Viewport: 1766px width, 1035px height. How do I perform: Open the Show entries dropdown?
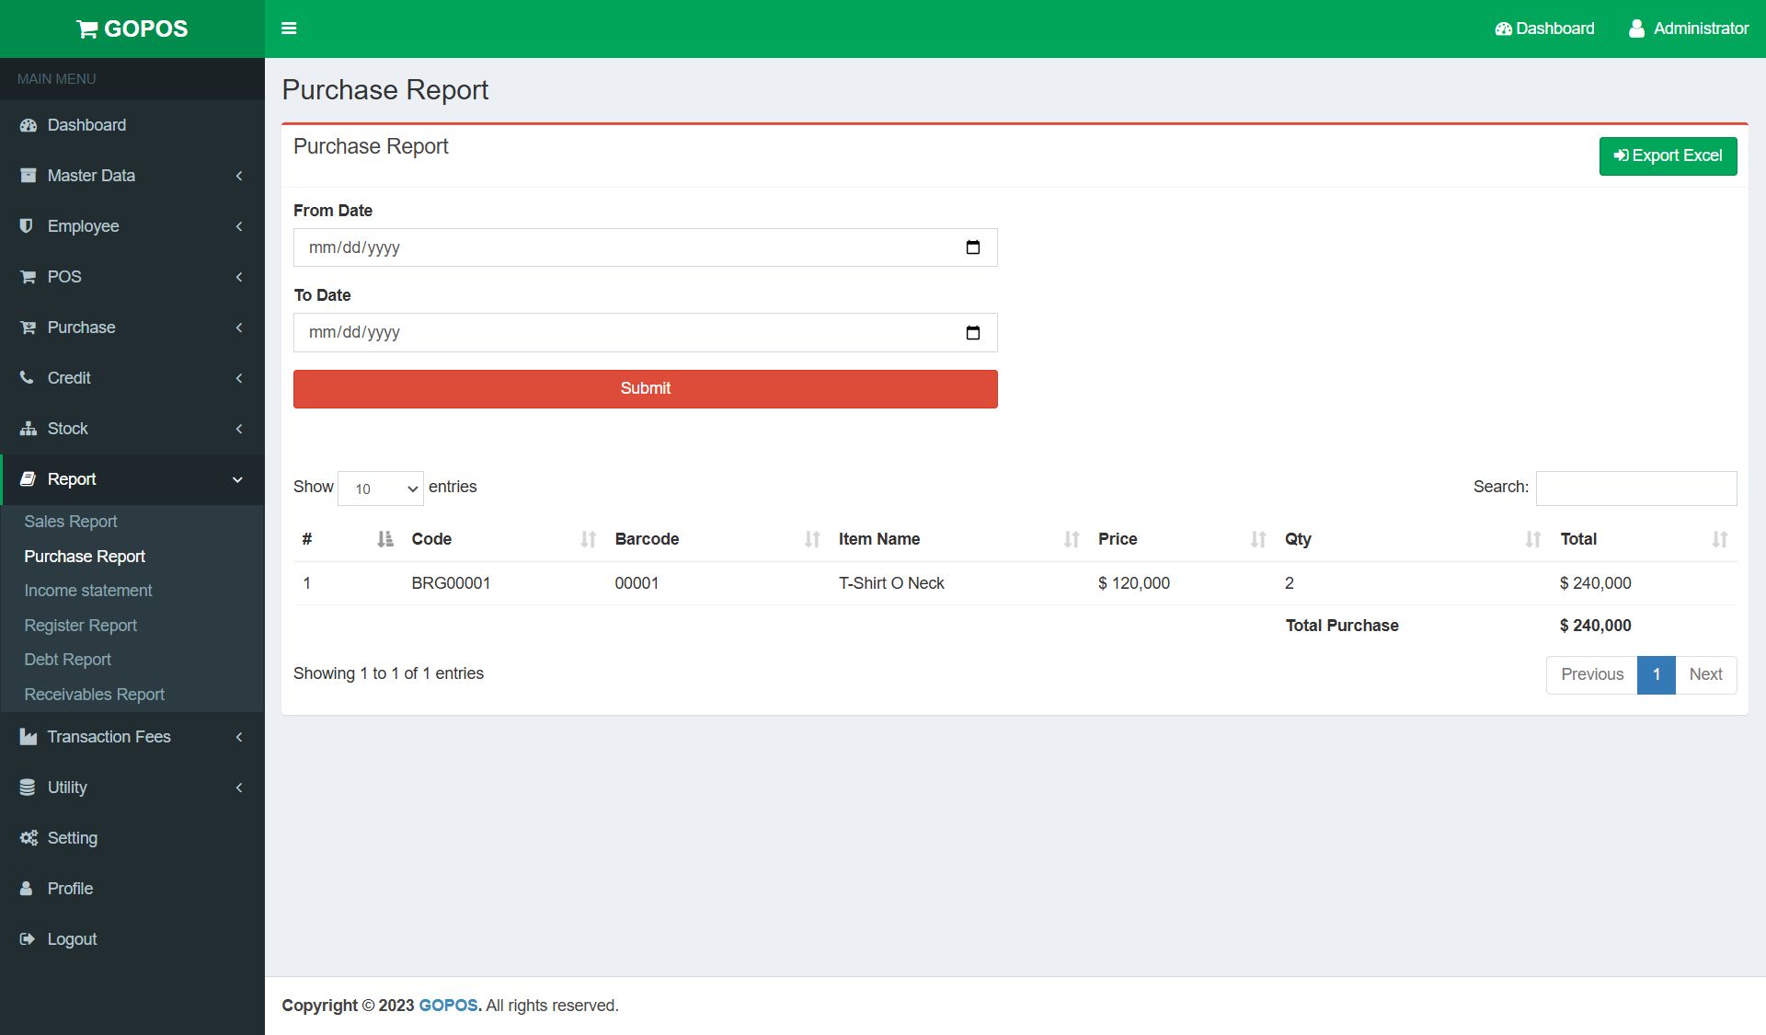[x=381, y=489]
